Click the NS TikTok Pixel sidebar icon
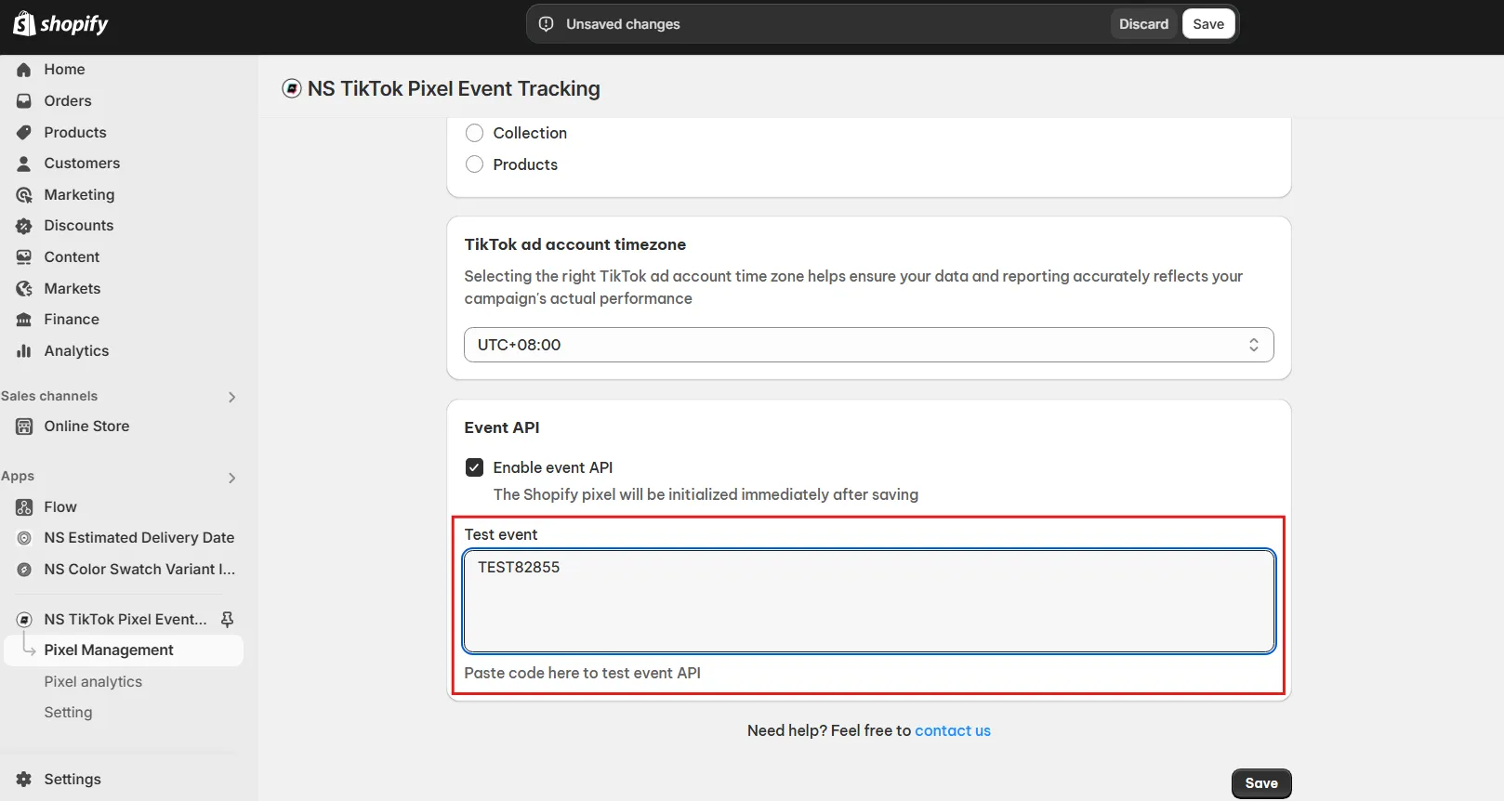The height and width of the screenshot is (801, 1504). tap(24, 620)
